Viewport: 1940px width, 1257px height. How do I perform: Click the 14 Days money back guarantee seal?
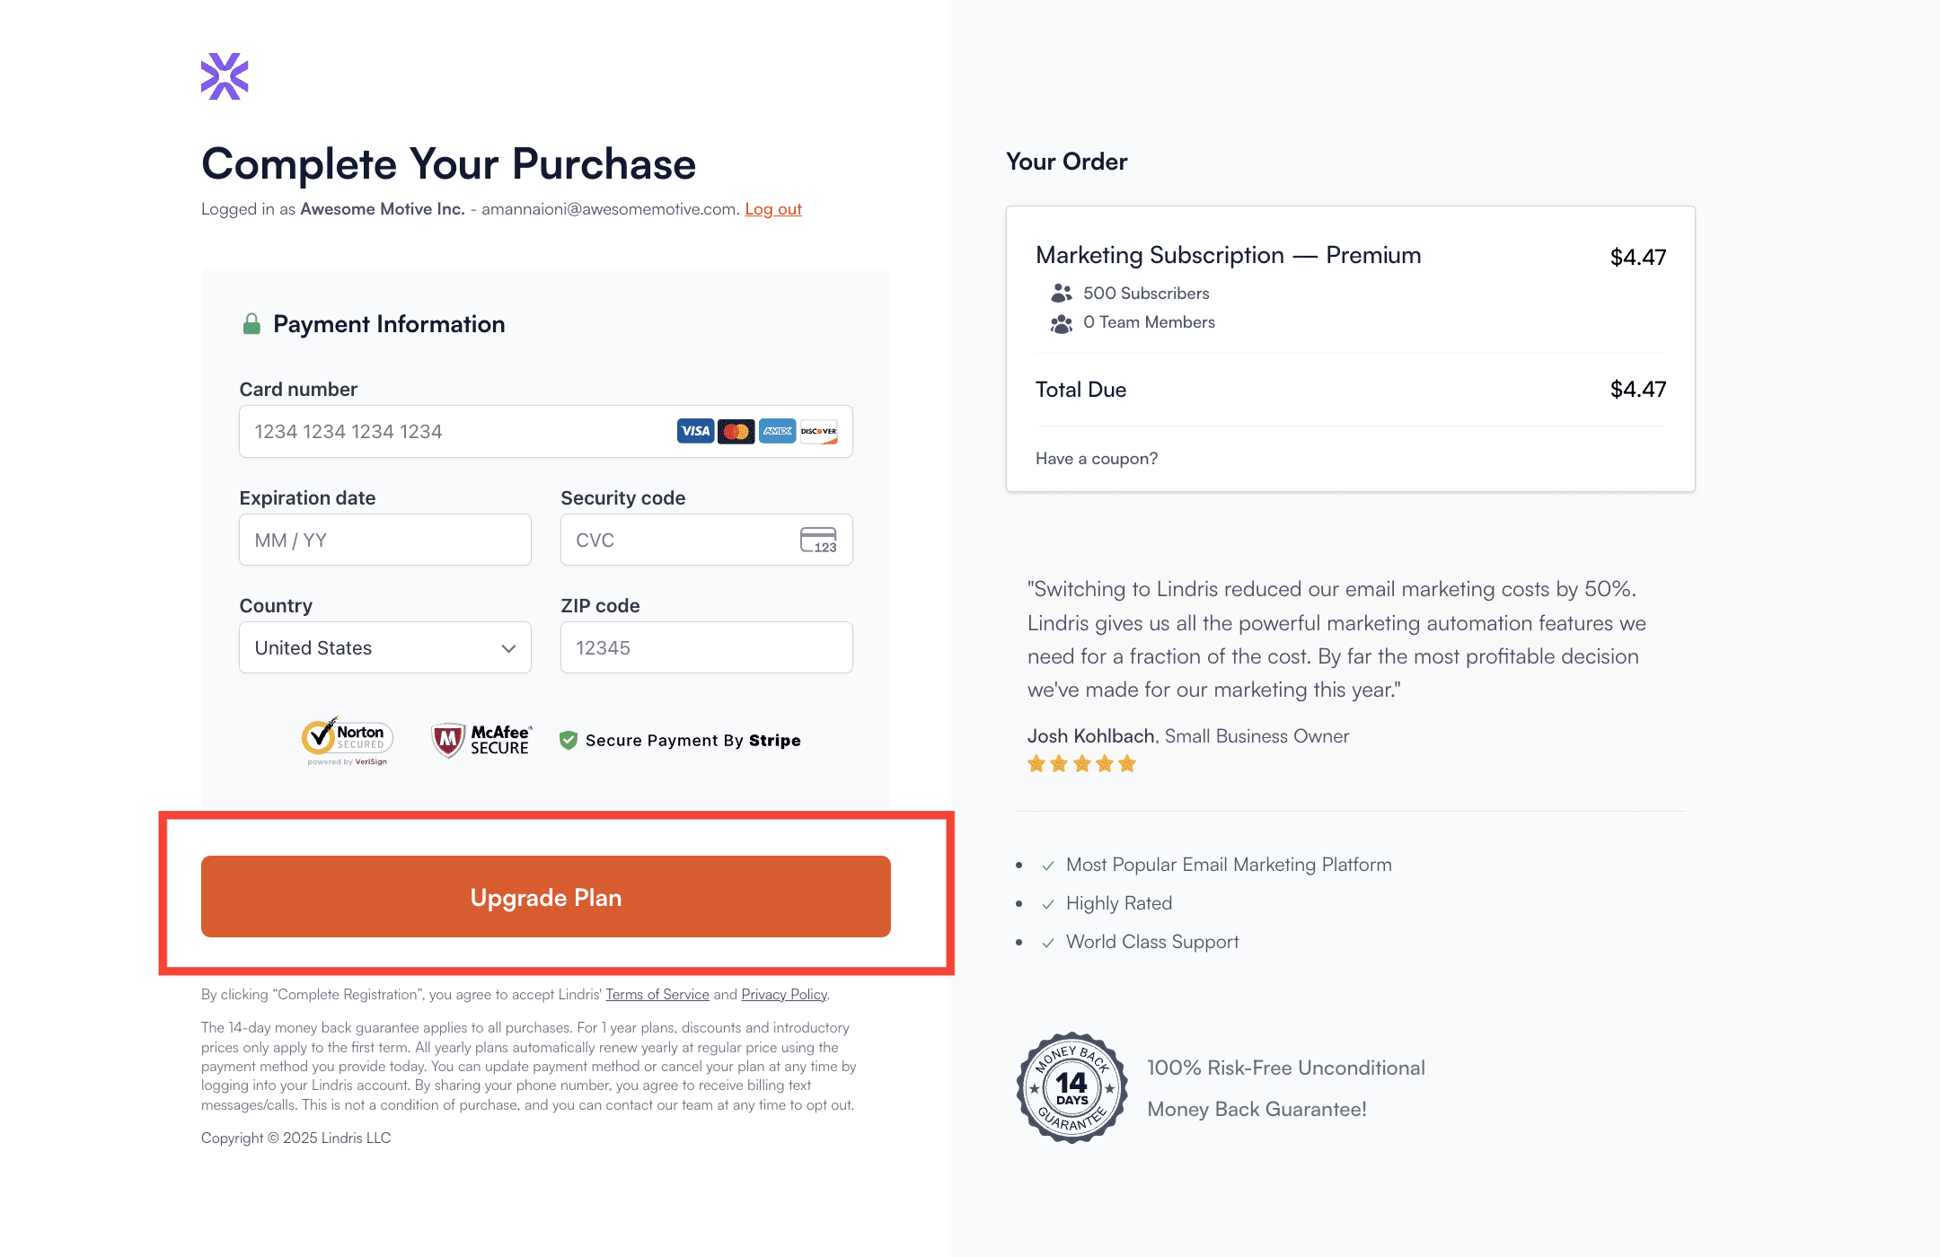(x=1072, y=1087)
